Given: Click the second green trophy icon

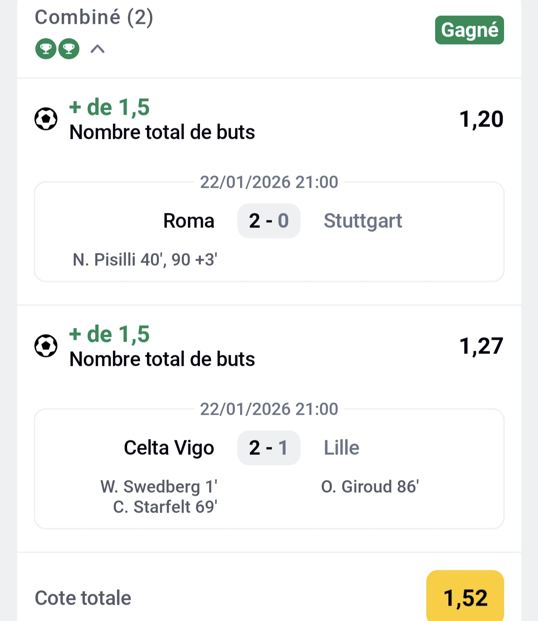Looking at the screenshot, I should [69, 48].
